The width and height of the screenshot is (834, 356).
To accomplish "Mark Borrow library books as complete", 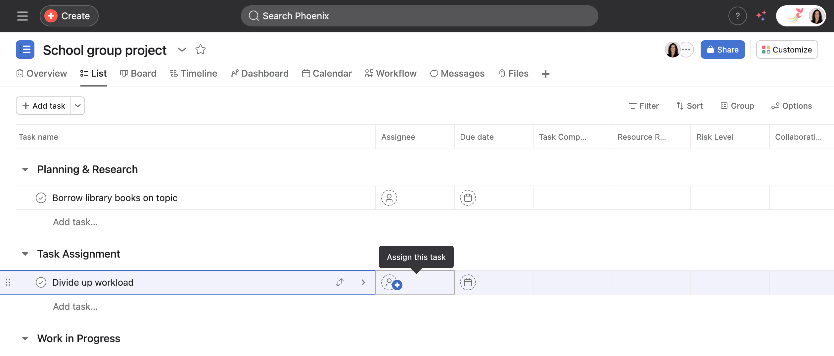I will pos(41,198).
